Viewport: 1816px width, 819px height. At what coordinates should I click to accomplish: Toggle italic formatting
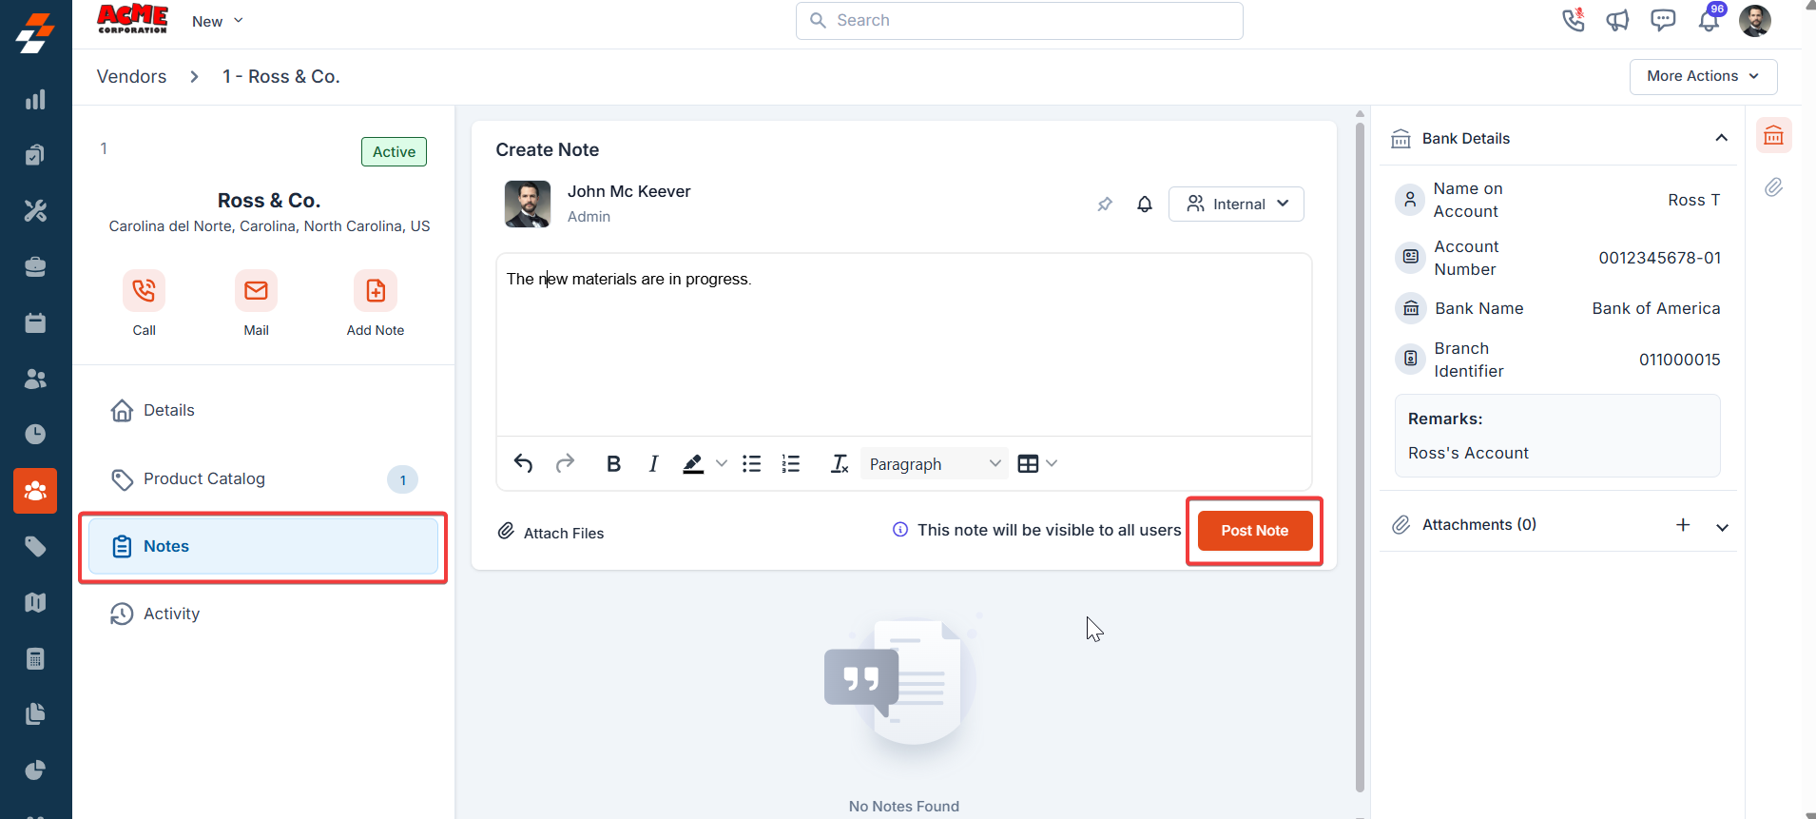point(653,463)
